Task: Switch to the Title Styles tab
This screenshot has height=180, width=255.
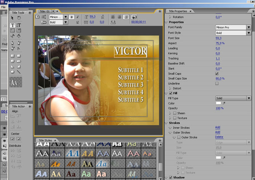Action: pos(45,141)
